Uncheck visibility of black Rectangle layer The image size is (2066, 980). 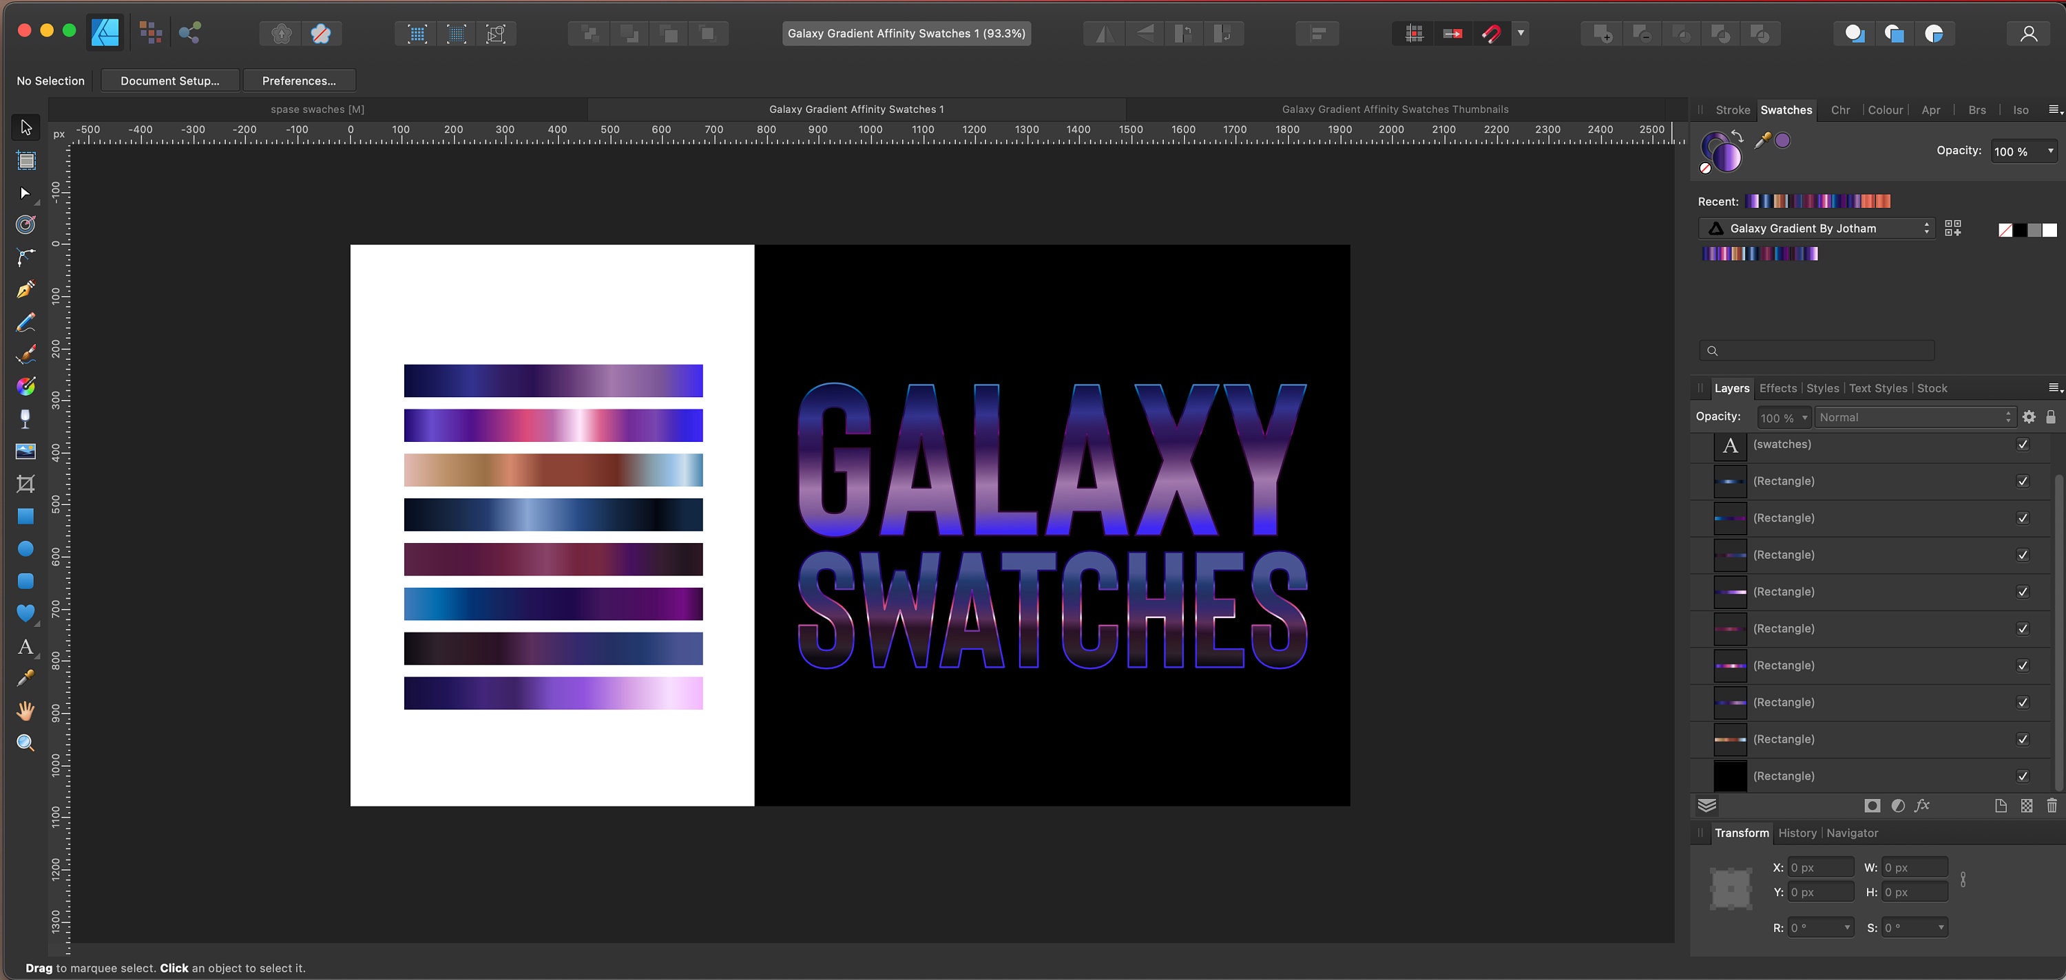click(x=2023, y=776)
